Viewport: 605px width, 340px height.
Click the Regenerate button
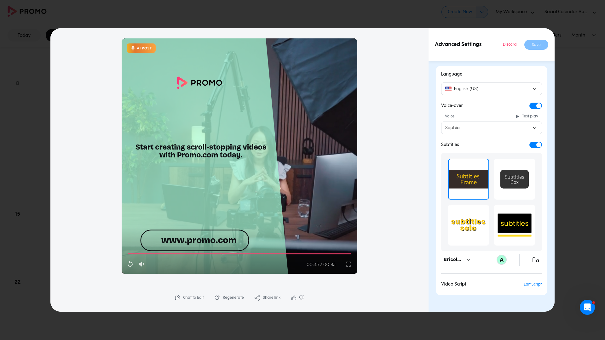[229, 297]
